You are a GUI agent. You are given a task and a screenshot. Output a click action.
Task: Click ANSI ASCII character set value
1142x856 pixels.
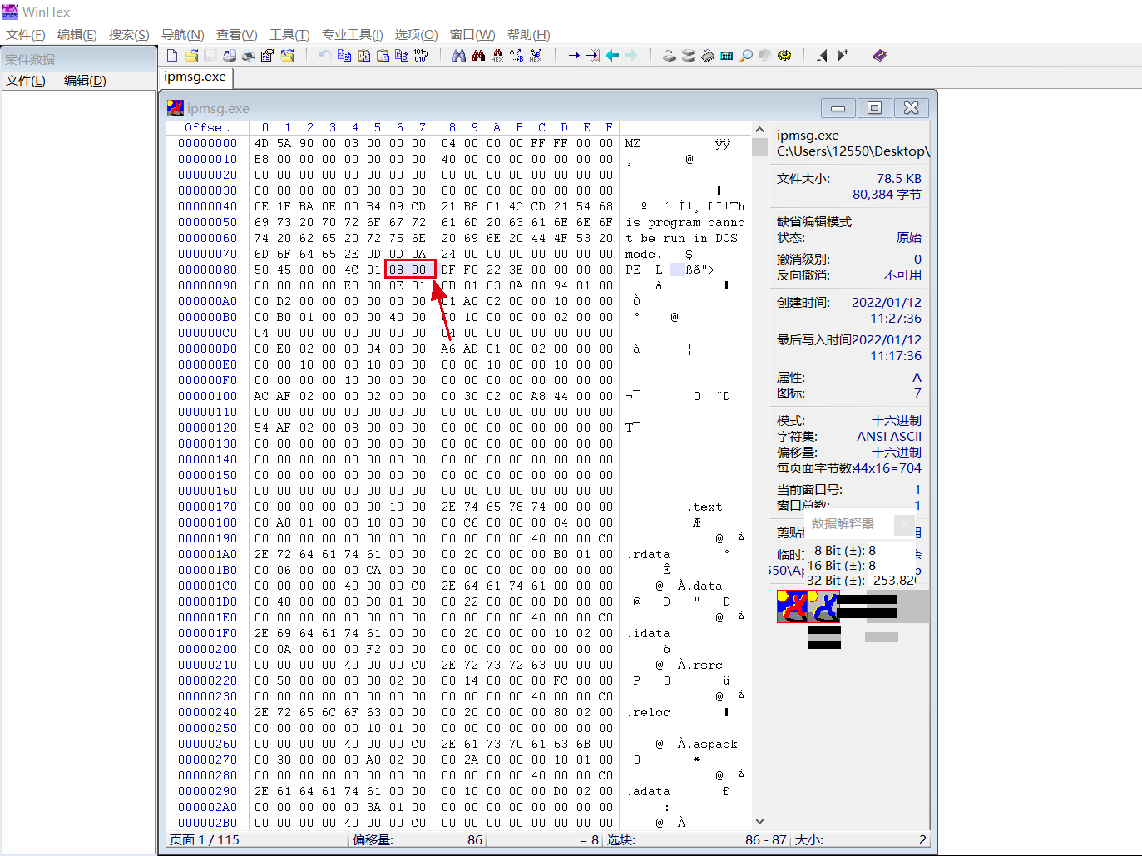(x=889, y=437)
